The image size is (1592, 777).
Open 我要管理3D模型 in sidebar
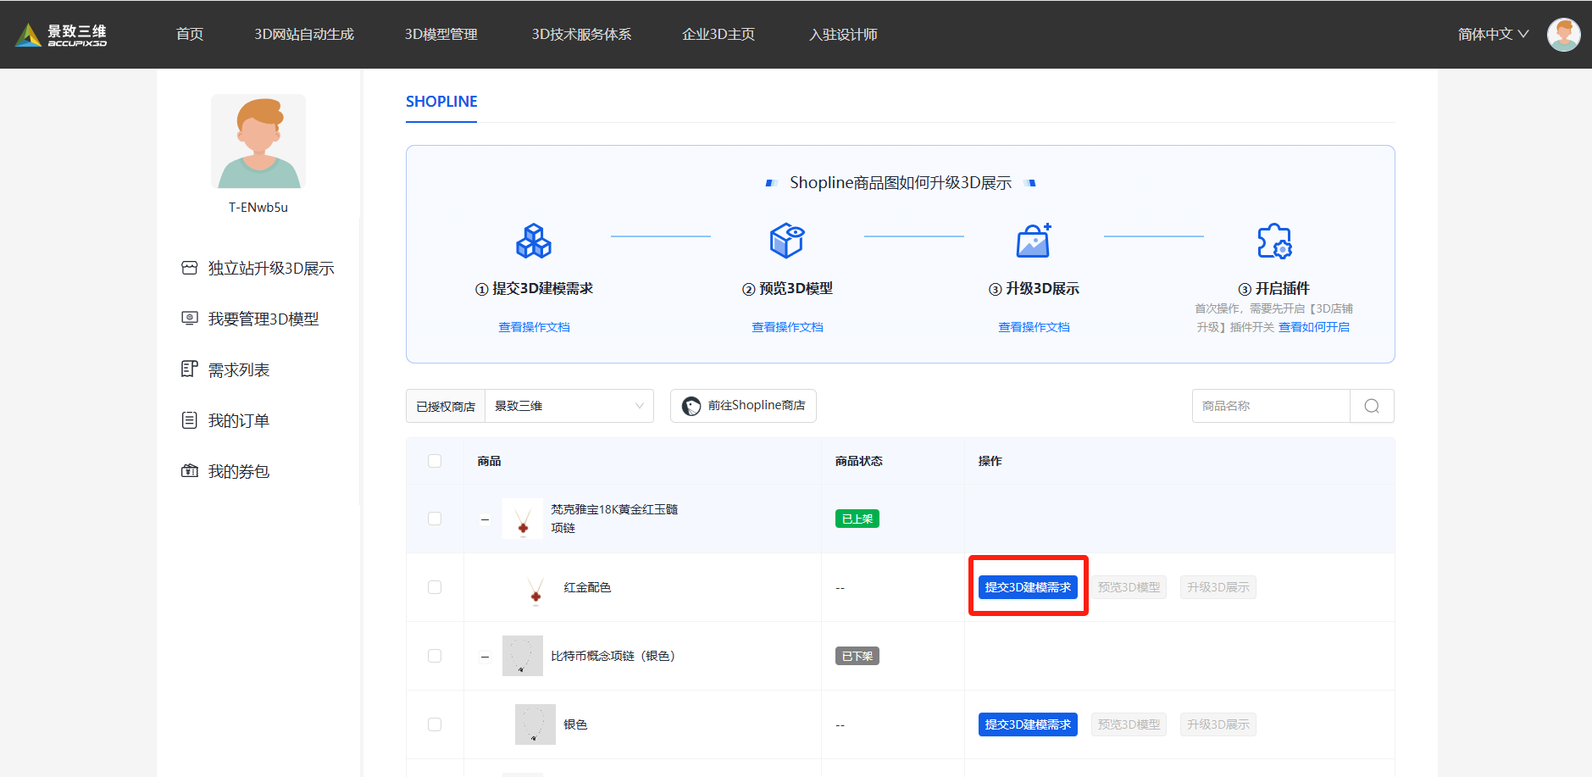263,319
